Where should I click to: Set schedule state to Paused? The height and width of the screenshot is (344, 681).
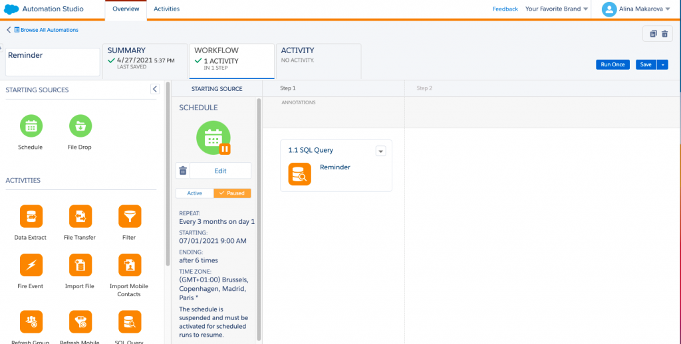pyautogui.click(x=232, y=193)
